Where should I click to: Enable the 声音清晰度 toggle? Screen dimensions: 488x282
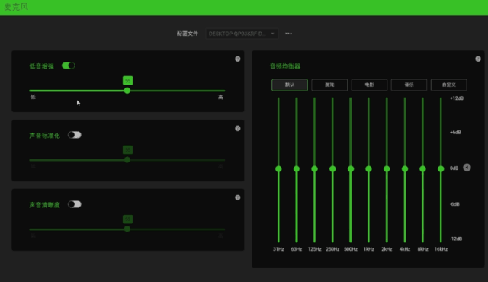75,204
